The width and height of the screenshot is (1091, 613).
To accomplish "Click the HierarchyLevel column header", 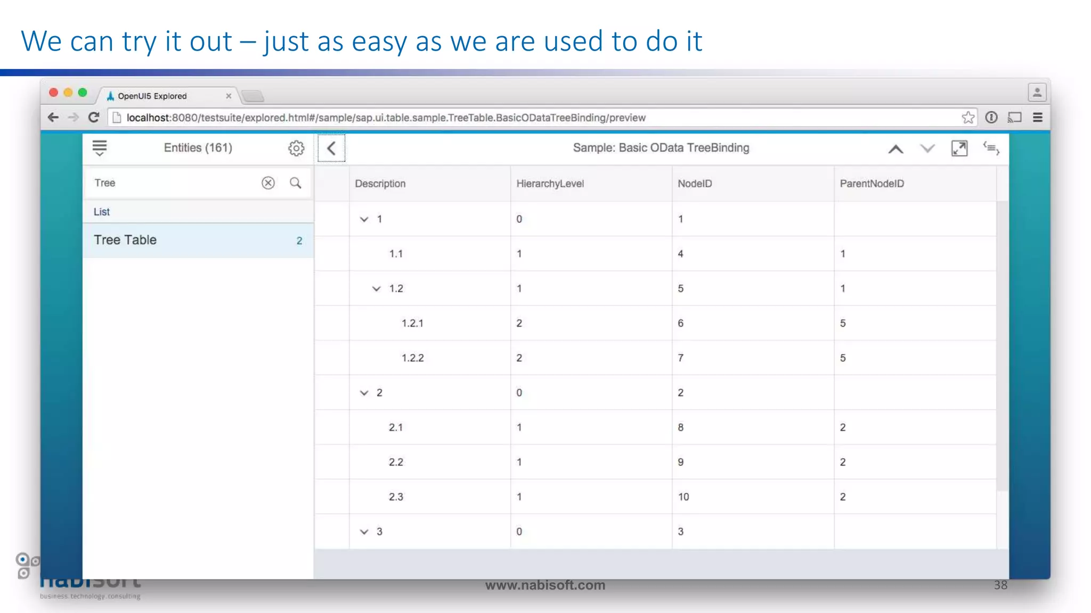I will tap(591, 184).
